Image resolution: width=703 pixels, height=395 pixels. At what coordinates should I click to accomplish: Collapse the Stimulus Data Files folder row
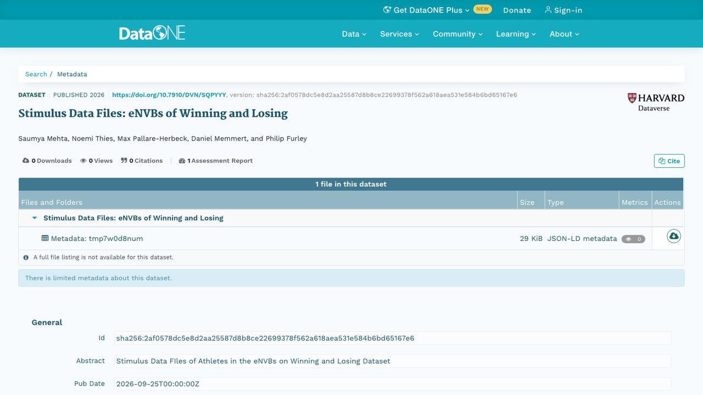tap(35, 218)
